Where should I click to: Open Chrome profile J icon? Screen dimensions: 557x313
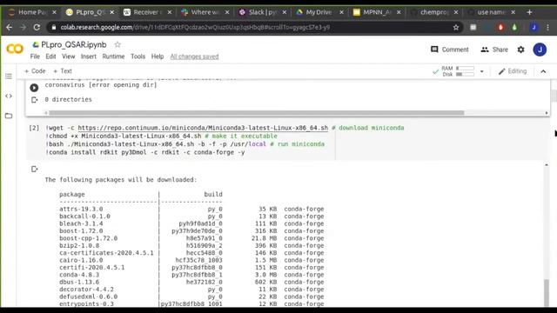click(x=534, y=27)
